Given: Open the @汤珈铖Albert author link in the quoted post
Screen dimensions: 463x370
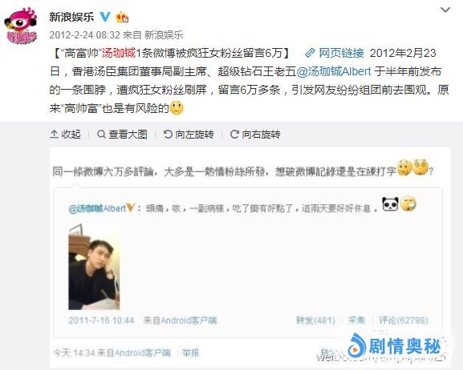Looking at the screenshot, I should coord(97,208).
